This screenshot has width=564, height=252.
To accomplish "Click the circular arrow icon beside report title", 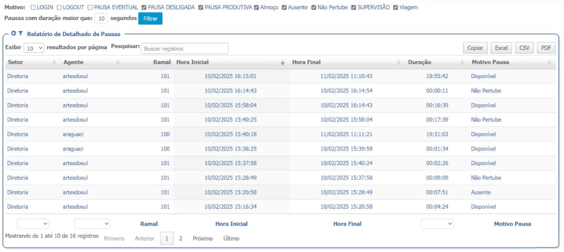I will (x=13, y=34).
